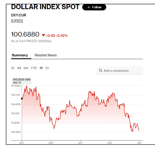
Task: Click the 6/17 x-axis date label
Action: [x=110, y=144]
